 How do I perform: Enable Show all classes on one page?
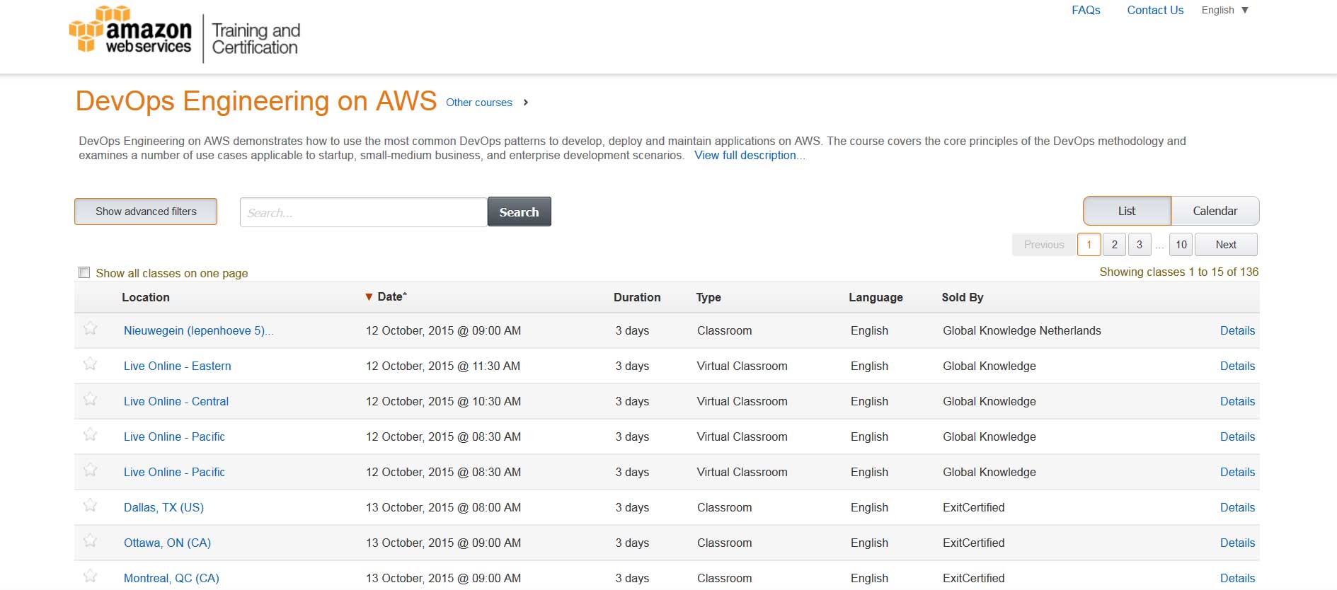[x=84, y=272]
